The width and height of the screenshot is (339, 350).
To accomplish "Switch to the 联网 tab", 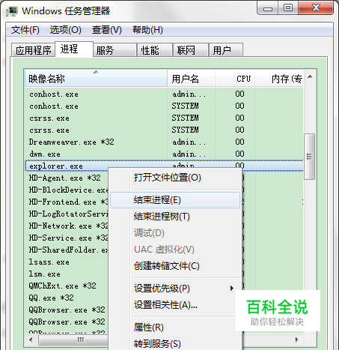I will [x=191, y=50].
